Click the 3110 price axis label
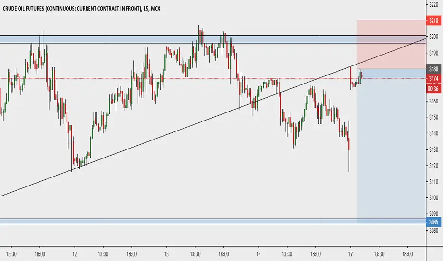The height and width of the screenshot is (261, 443). pyautogui.click(x=433, y=182)
